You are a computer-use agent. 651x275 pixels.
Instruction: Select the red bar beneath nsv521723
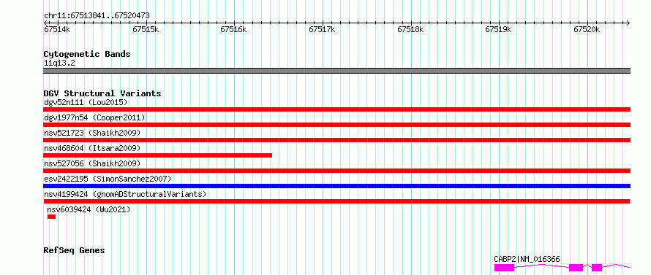pyautogui.click(x=336, y=140)
